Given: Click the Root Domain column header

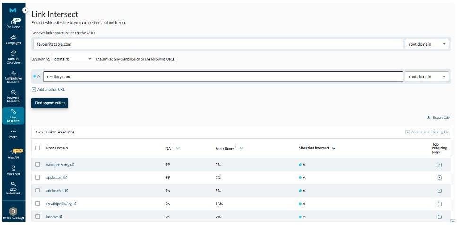Looking at the screenshot, I should coord(57,148).
